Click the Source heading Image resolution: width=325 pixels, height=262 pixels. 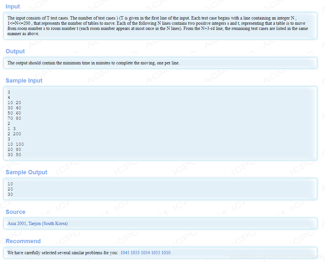tap(15, 212)
